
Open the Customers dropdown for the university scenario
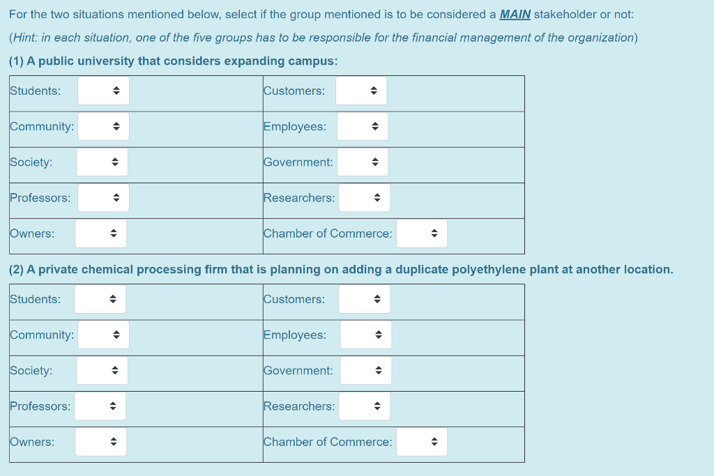pos(361,90)
